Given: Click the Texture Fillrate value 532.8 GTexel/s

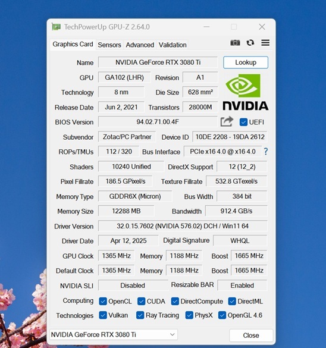Looking at the screenshot, I should click(237, 181).
